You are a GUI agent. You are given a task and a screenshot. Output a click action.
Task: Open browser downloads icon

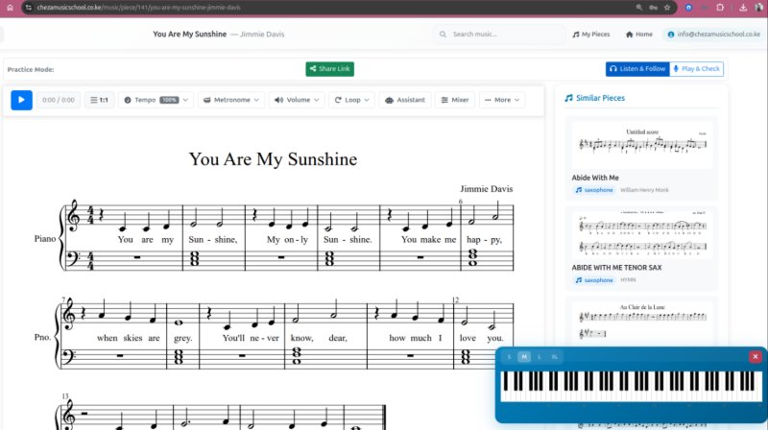pyautogui.click(x=743, y=8)
